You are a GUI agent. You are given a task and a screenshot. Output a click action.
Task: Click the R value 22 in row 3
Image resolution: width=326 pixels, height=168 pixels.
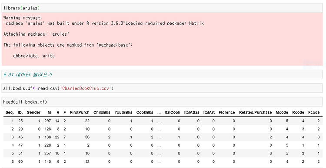point(57,137)
